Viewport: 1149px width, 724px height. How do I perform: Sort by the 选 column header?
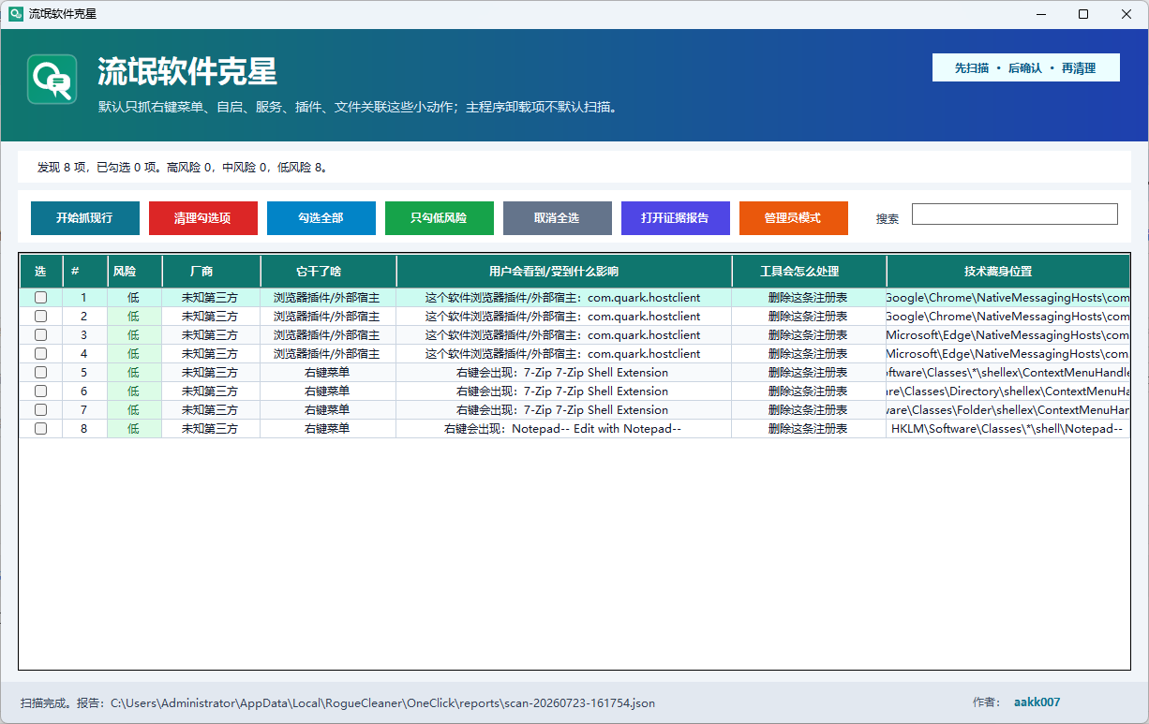(x=40, y=272)
